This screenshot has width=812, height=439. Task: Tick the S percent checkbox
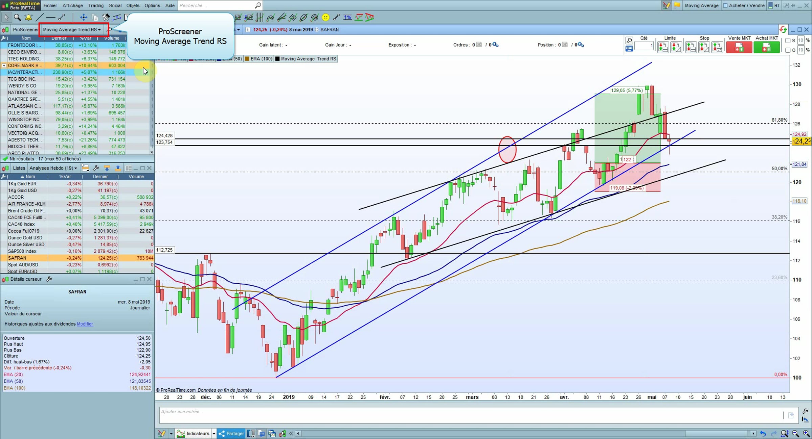788,41
